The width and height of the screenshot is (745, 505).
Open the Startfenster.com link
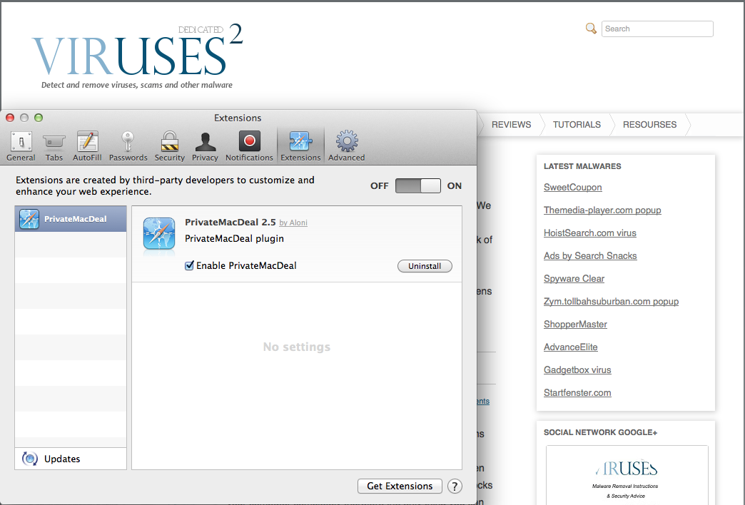click(577, 392)
